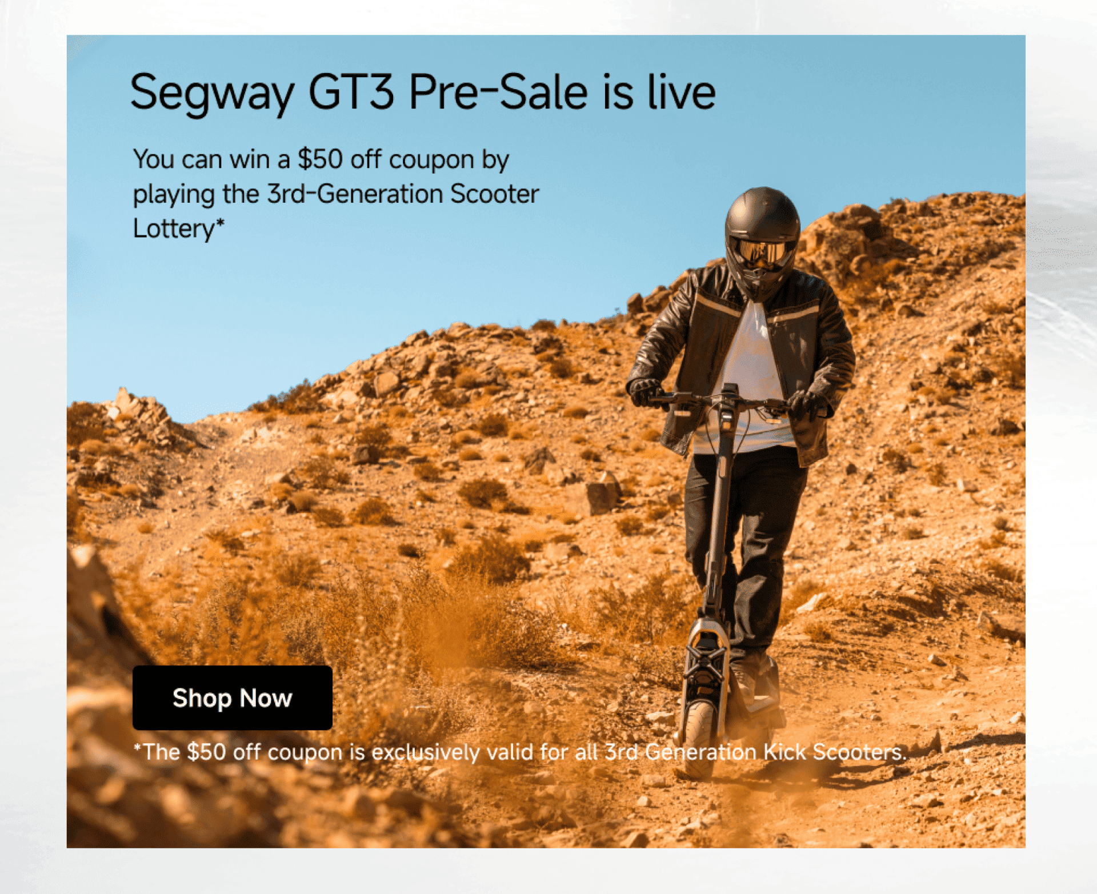Screen dimensions: 1097x894
Task: Click the word Lottery* in the promo text
Action: tap(179, 228)
